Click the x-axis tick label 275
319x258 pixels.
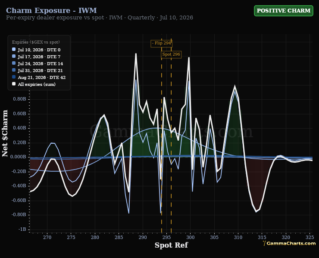click(x=71, y=237)
